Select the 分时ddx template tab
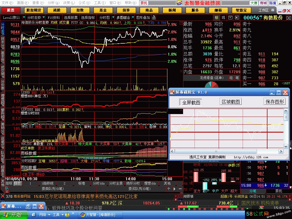This screenshot has width=292, height=219. point(99,183)
